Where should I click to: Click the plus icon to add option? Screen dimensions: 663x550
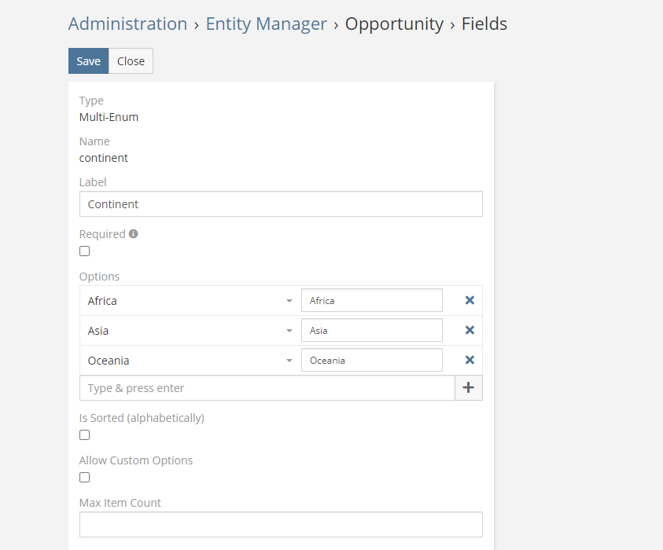pyautogui.click(x=469, y=388)
